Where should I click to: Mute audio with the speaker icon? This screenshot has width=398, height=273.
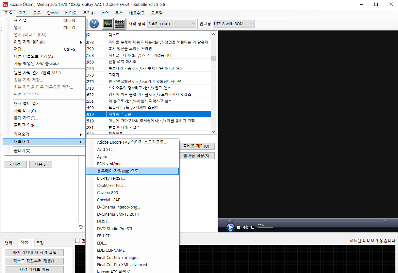tap(246, 227)
